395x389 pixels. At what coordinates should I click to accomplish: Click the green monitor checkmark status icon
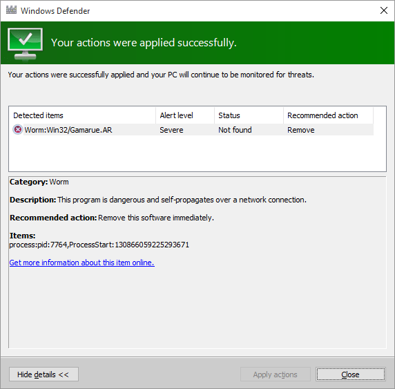(25, 44)
